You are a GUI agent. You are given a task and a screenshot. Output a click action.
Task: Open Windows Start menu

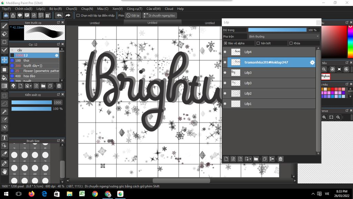[x=6, y=194]
